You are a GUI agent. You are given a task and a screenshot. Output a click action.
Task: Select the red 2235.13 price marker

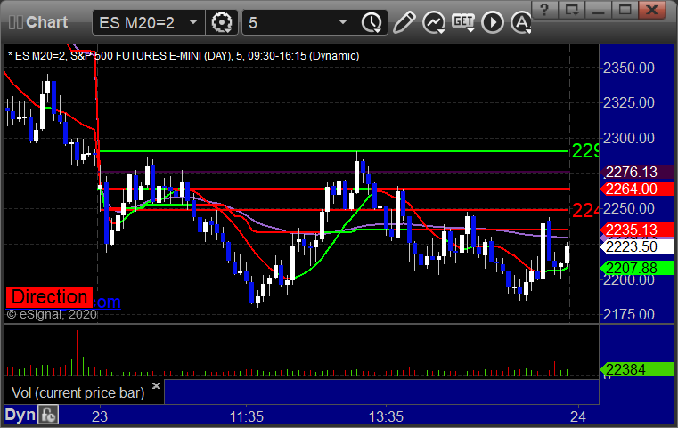(637, 230)
